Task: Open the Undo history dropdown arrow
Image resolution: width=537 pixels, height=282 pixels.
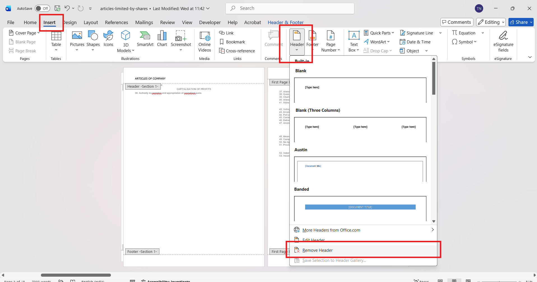Action: pos(73,8)
